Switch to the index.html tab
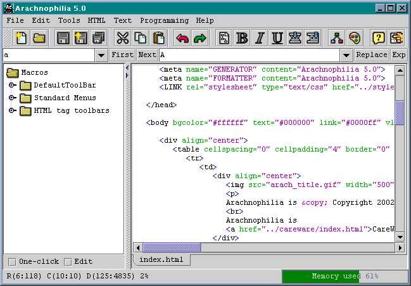 click(161, 260)
